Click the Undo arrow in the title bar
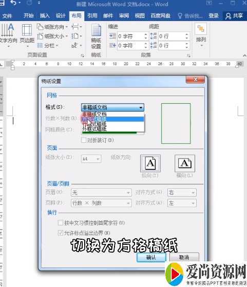Viewport: 247px width, 287px height. pos(14,3)
